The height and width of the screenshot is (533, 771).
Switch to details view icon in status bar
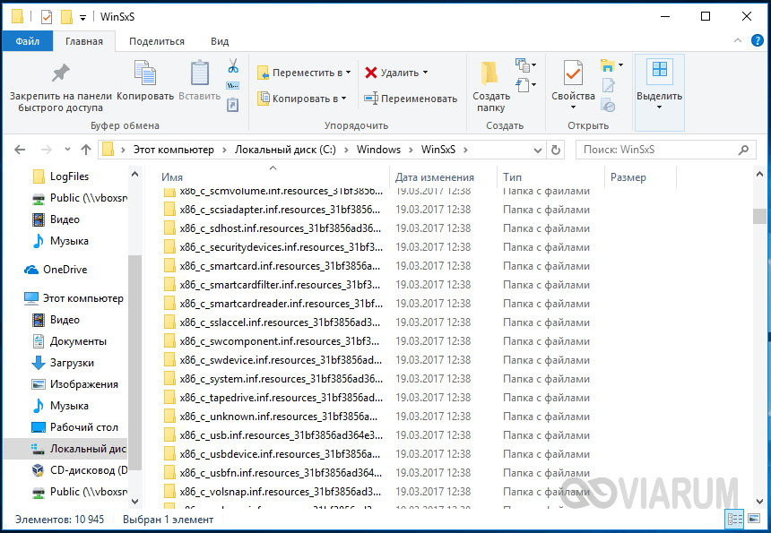tap(735, 519)
